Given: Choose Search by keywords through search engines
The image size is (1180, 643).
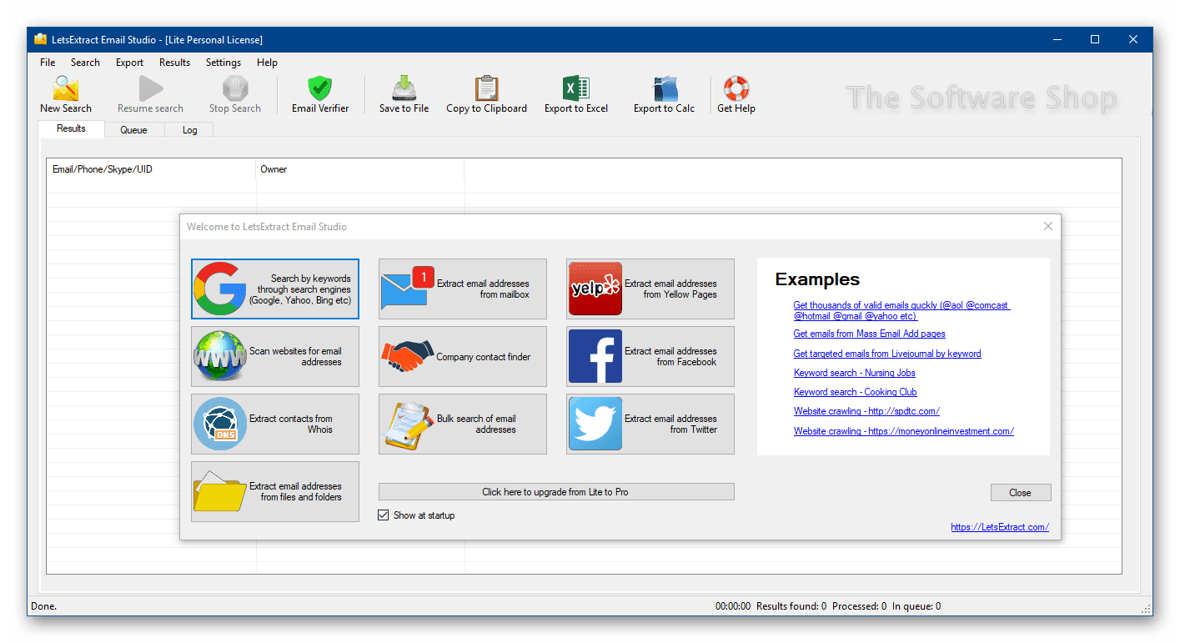Looking at the screenshot, I should pyautogui.click(x=275, y=289).
